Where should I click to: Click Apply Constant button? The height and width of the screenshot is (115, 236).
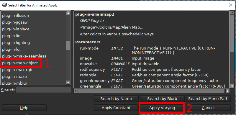pyautogui.click(x=116, y=108)
